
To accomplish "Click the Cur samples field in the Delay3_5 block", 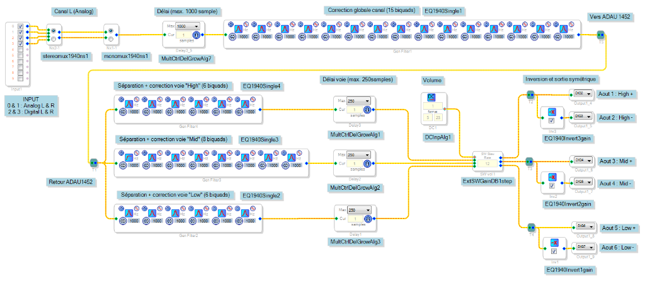I will coord(184,35).
